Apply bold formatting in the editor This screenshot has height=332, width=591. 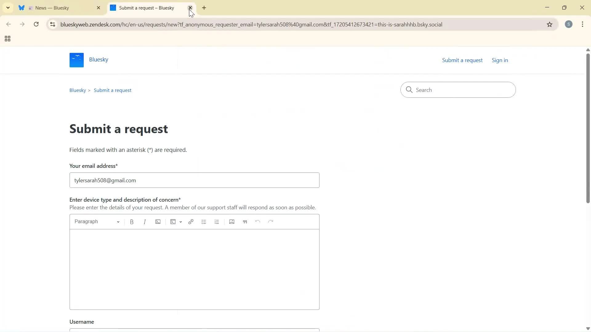click(x=132, y=222)
